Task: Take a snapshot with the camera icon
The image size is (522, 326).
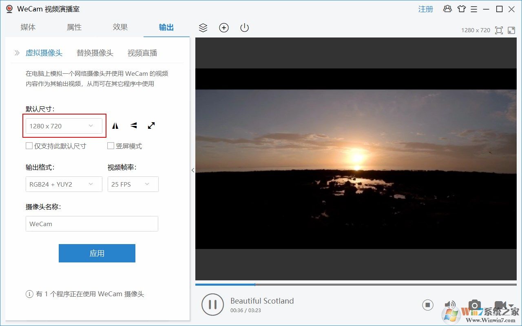Action: pos(474,305)
